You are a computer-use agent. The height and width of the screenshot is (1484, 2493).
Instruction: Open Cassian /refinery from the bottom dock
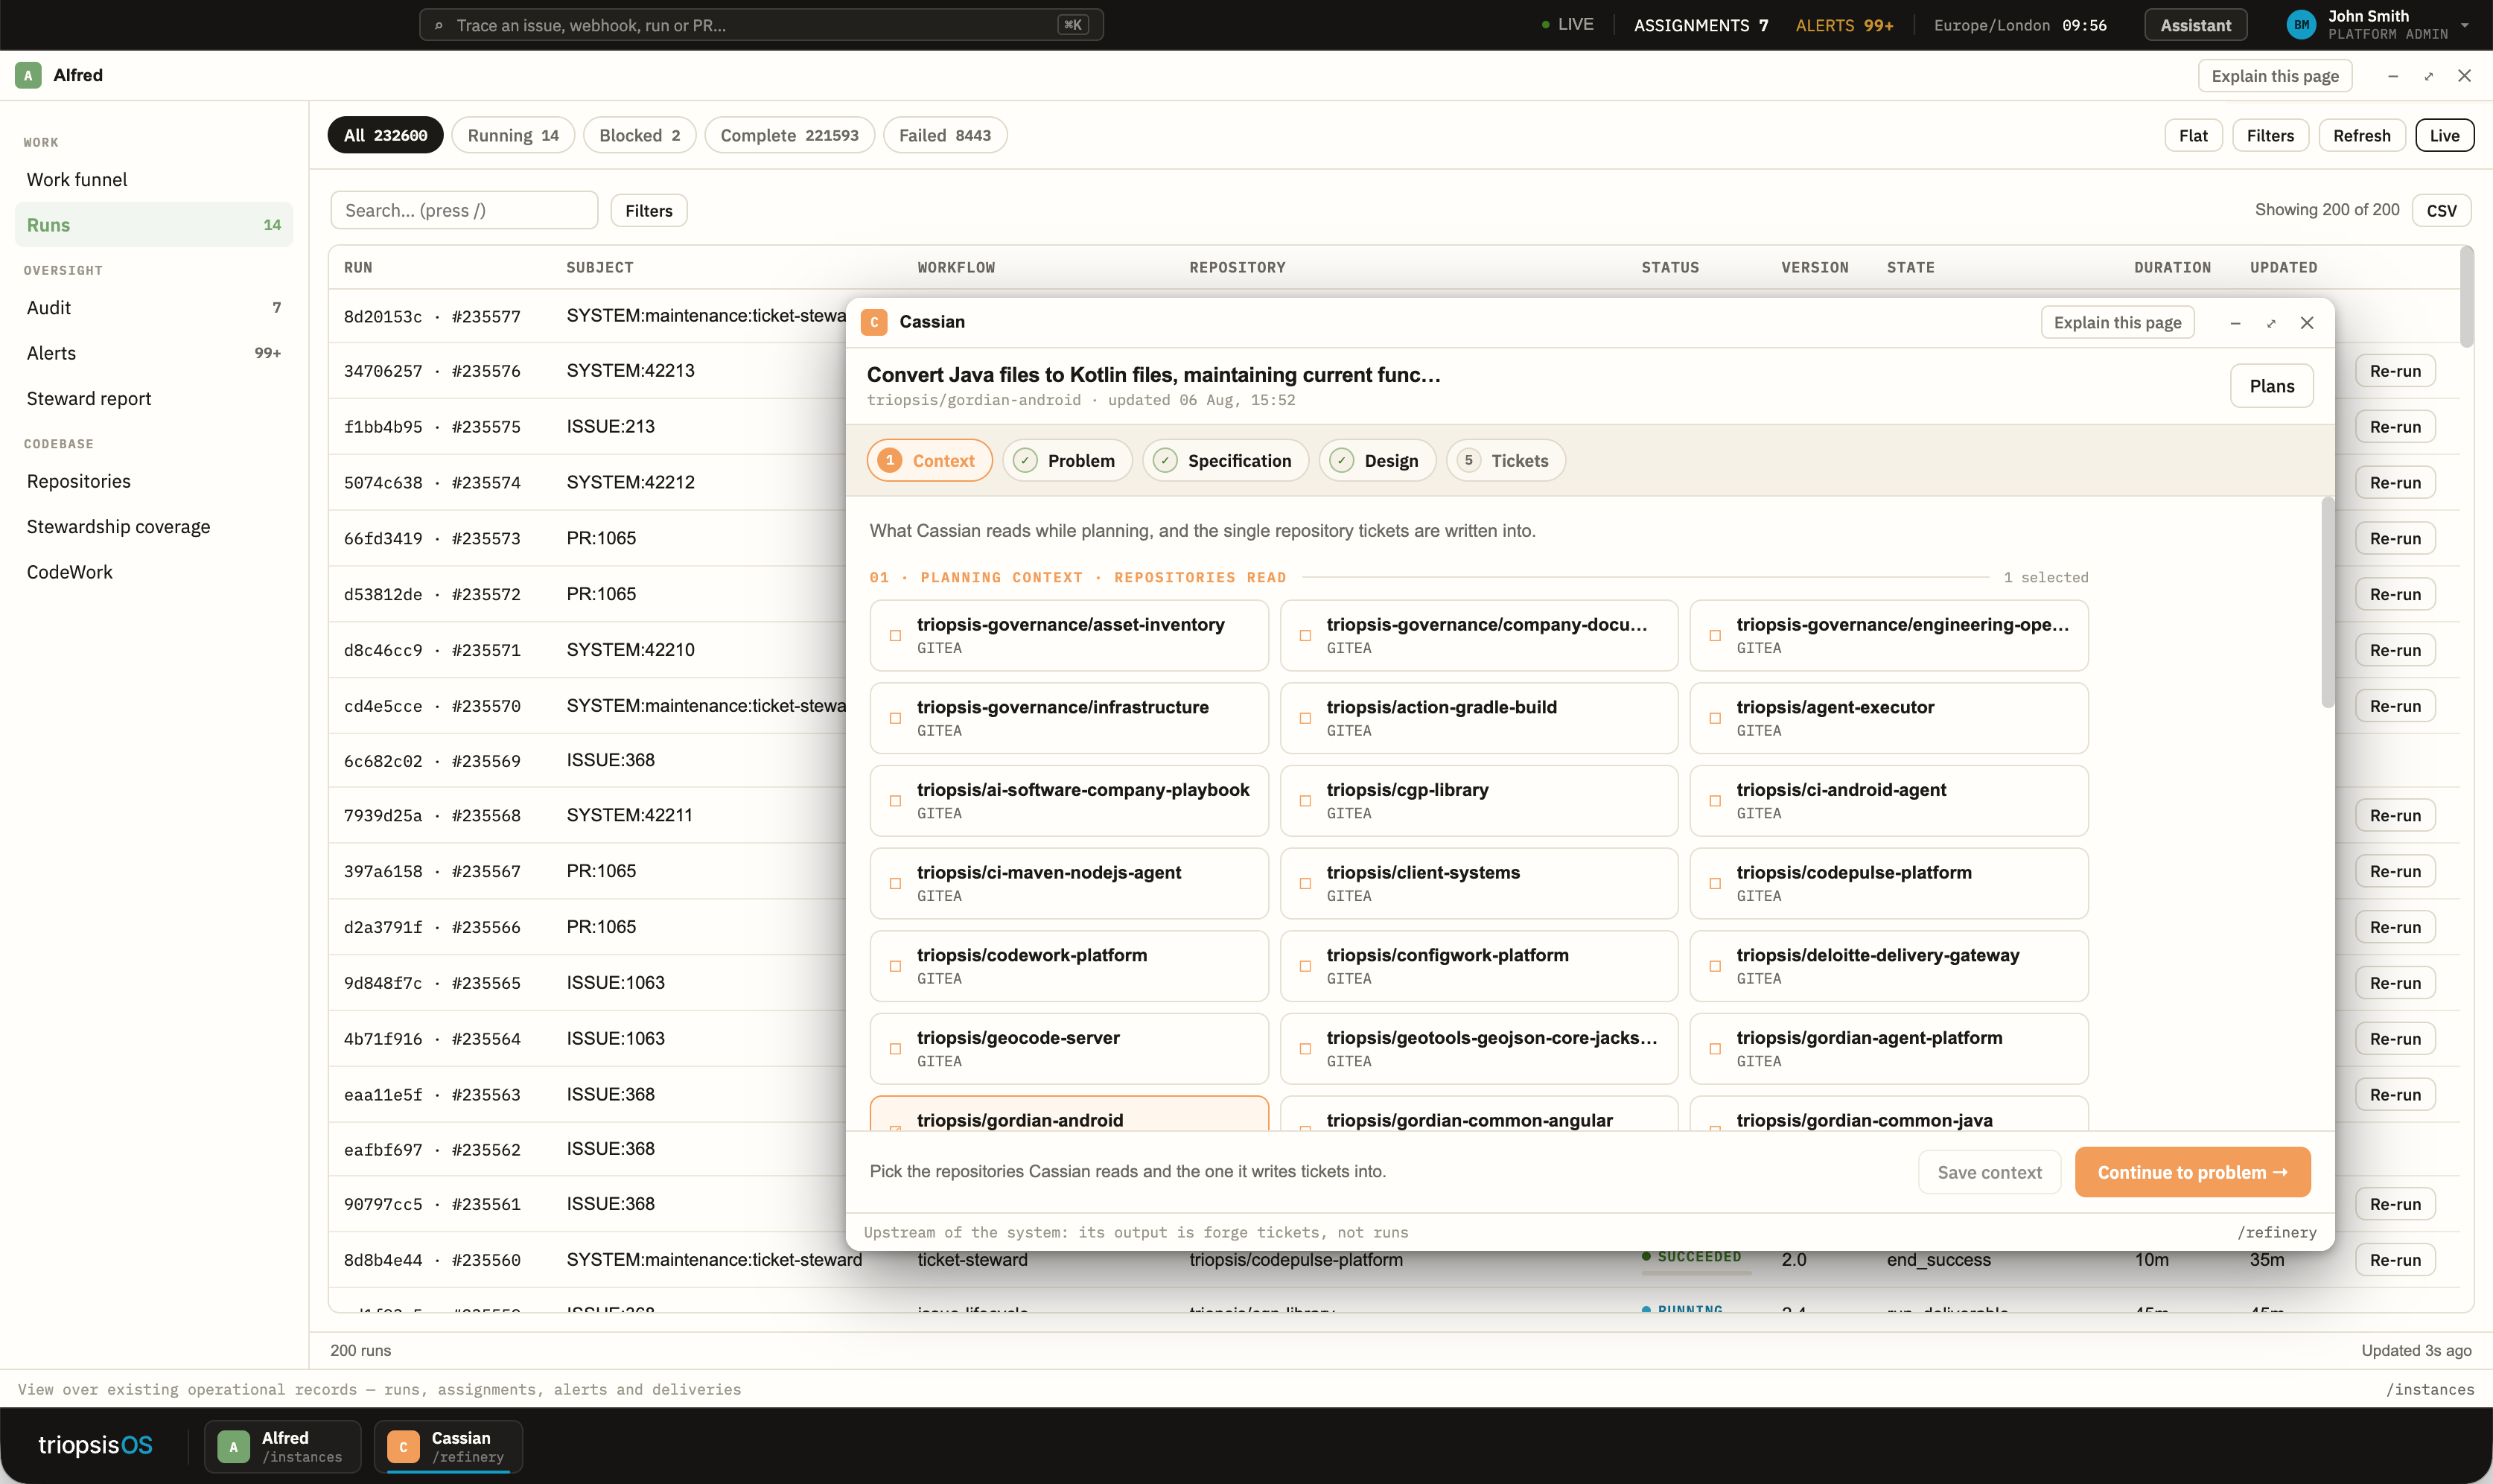449,1446
